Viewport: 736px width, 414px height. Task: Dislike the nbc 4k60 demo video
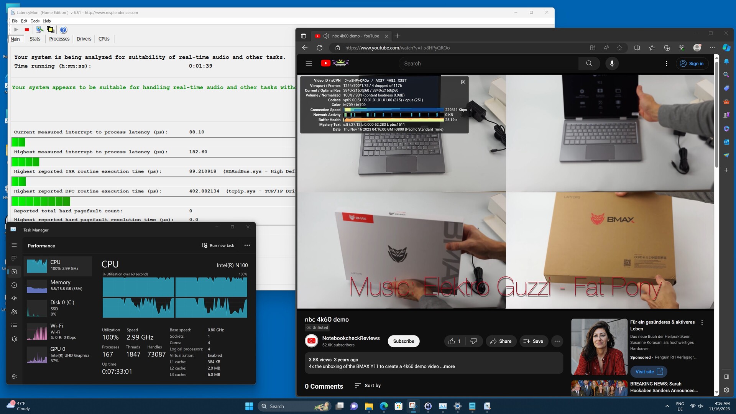point(473,341)
